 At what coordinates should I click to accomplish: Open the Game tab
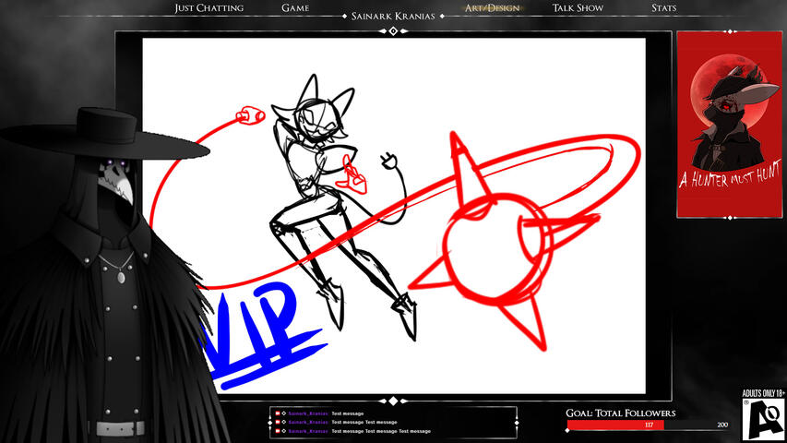(295, 8)
